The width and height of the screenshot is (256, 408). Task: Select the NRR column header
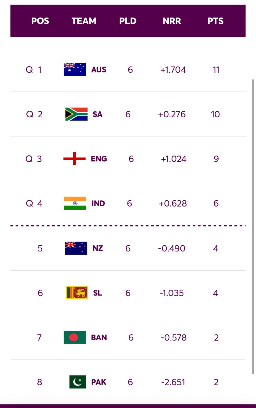(172, 21)
